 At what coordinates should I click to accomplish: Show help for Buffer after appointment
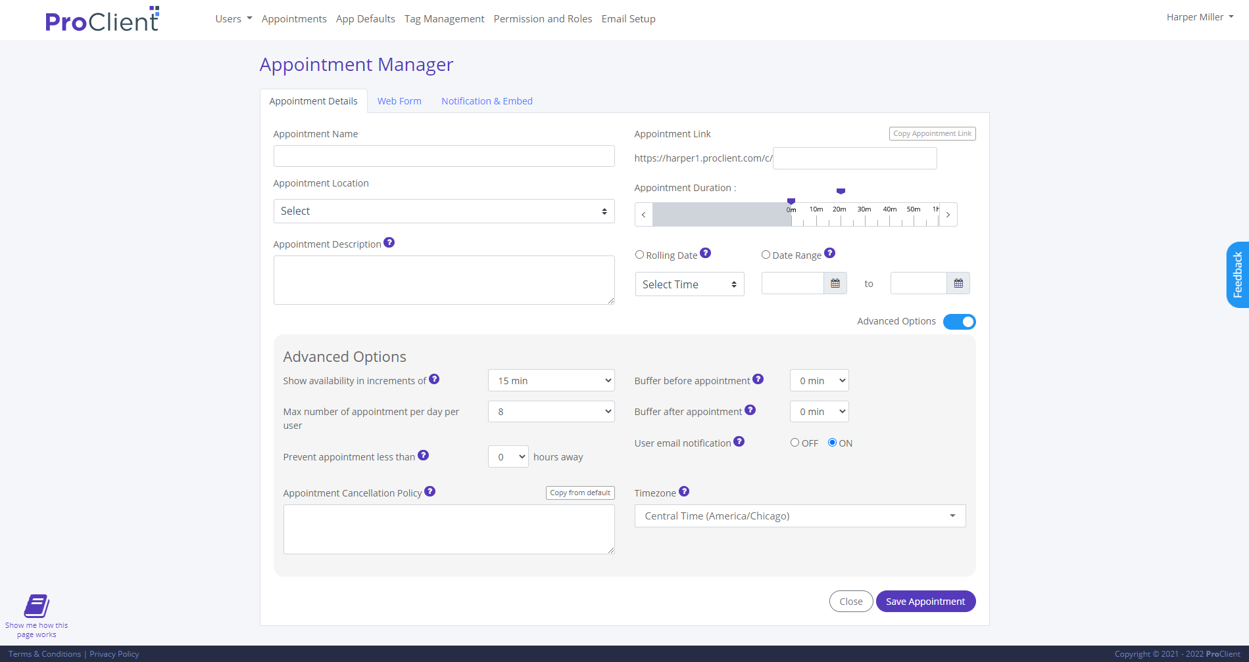tap(750, 410)
